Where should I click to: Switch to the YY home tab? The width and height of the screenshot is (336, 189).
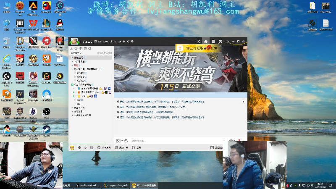tap(206, 41)
